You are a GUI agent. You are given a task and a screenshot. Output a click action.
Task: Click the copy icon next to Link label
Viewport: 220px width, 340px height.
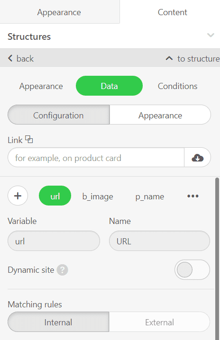point(29,139)
